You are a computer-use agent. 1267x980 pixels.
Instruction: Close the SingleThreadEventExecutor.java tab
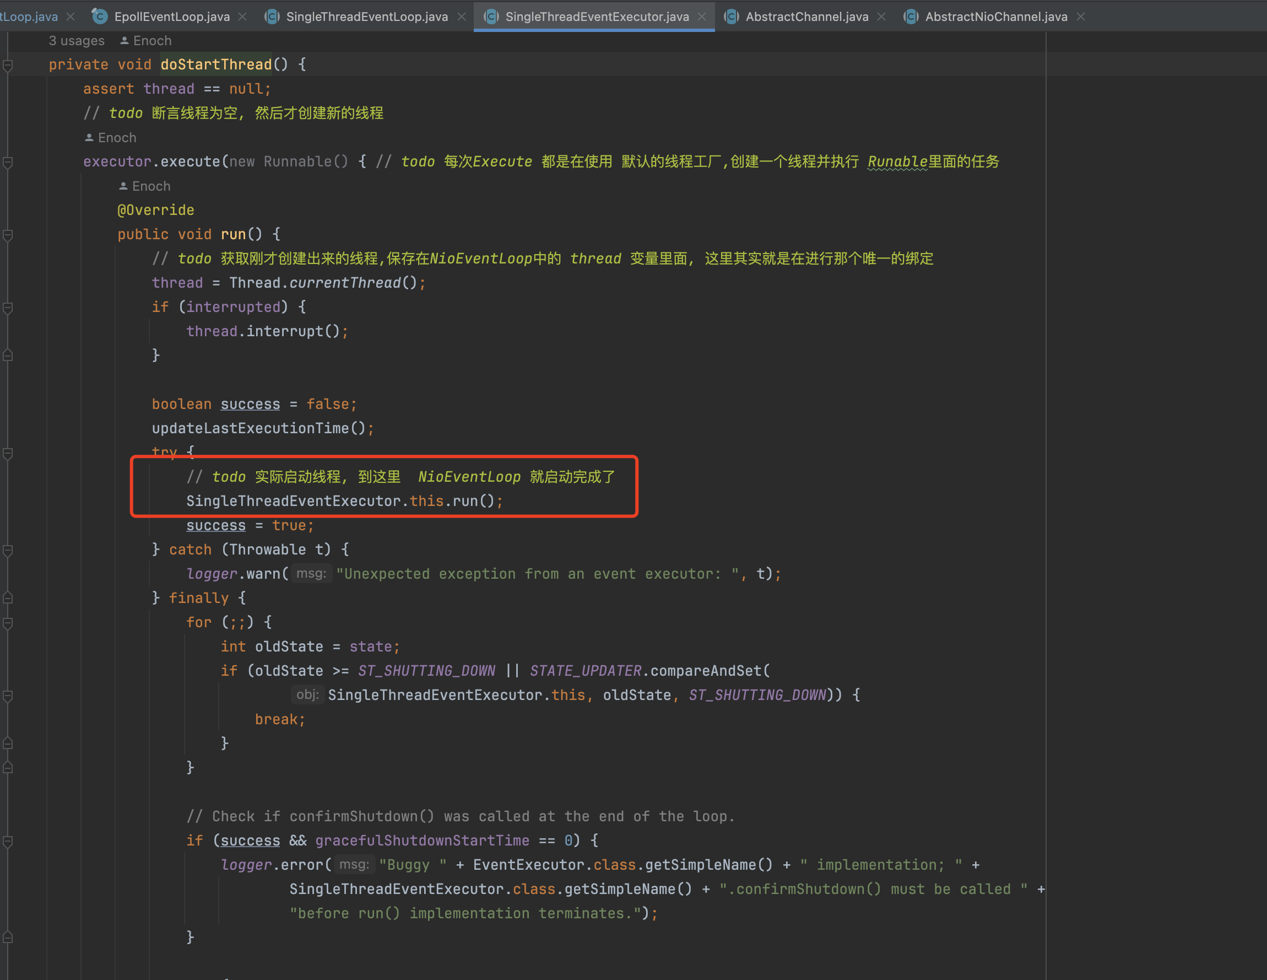click(702, 17)
